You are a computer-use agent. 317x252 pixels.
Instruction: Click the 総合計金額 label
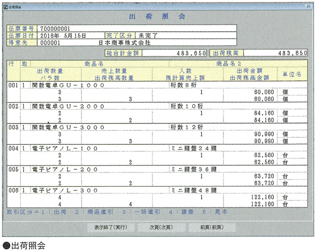[x=123, y=53]
